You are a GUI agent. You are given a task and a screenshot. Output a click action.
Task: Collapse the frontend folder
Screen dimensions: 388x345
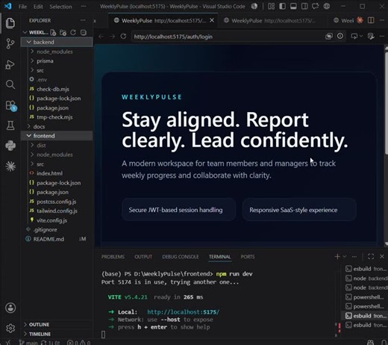pyautogui.click(x=57, y=136)
